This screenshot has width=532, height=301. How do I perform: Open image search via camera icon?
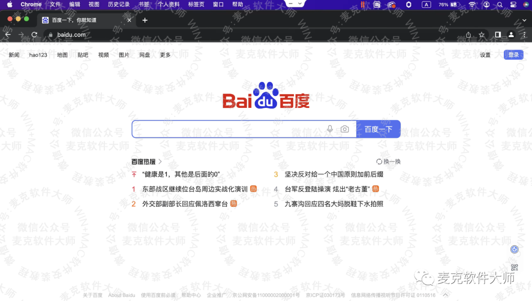345,129
